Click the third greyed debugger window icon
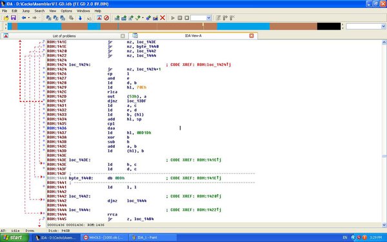This screenshot has height=242, width=387. (x=232, y=18)
